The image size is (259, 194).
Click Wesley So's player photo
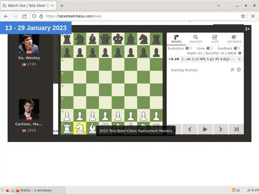coord(29,43)
